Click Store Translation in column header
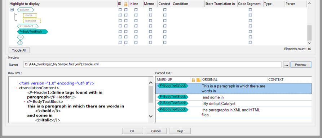 221,4
